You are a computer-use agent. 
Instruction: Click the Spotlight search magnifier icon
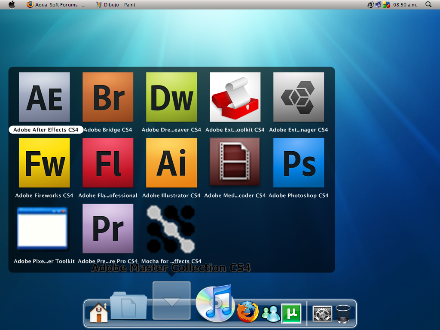pyautogui.click(x=428, y=4)
